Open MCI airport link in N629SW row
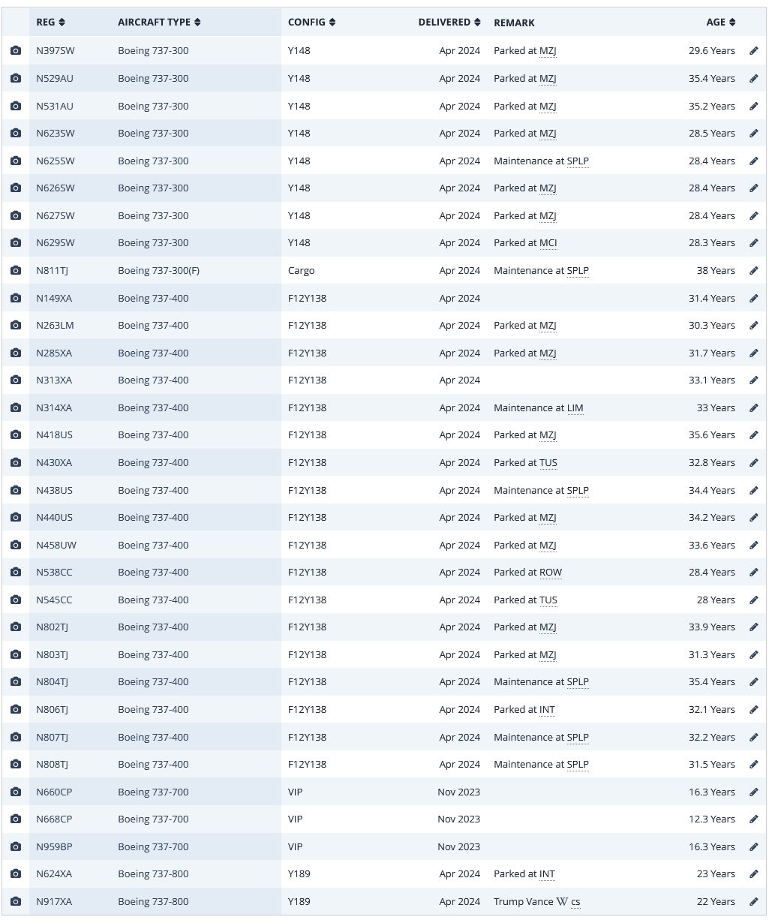 548,242
